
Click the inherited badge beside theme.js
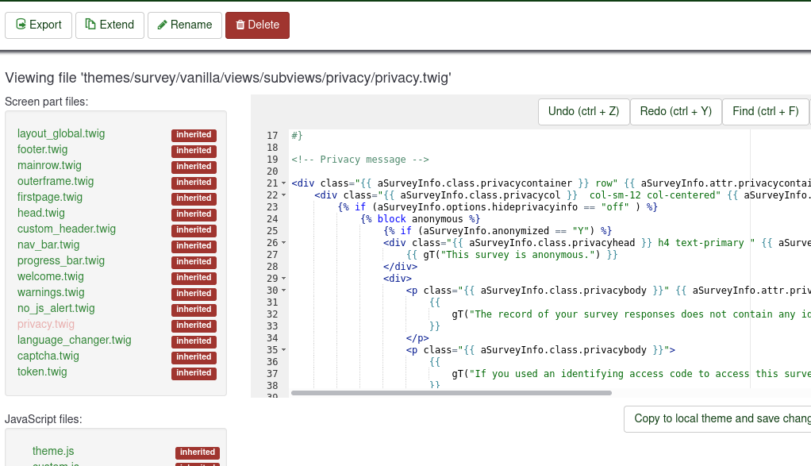pyautogui.click(x=198, y=453)
